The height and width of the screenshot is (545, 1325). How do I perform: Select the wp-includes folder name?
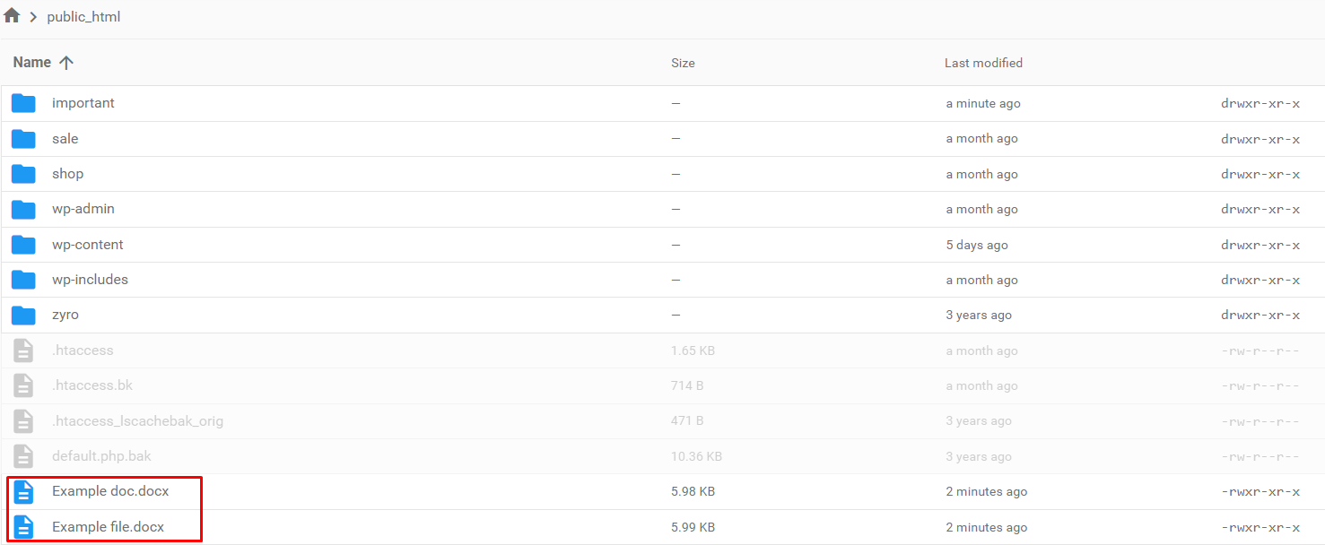[x=90, y=280]
